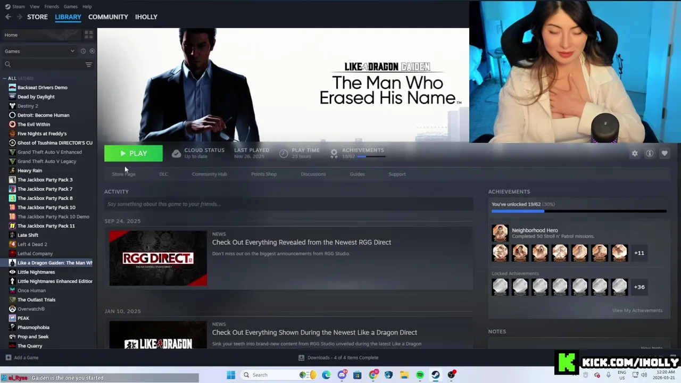Click View My Achievements link
The width and height of the screenshot is (681, 383).
coord(637,311)
